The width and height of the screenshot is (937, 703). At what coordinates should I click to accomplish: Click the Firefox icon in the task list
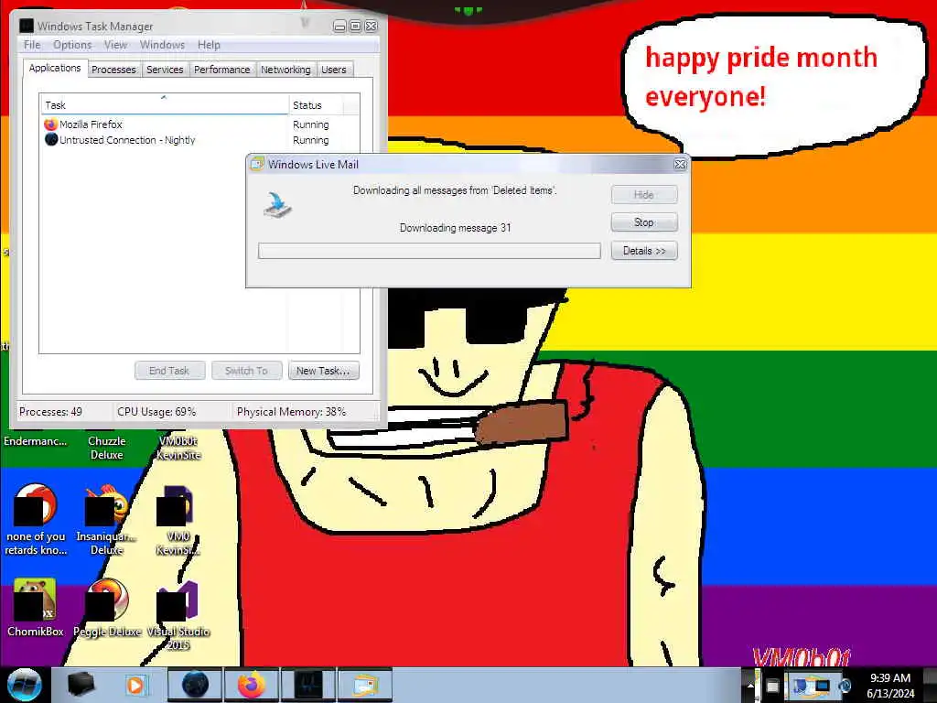[51, 124]
